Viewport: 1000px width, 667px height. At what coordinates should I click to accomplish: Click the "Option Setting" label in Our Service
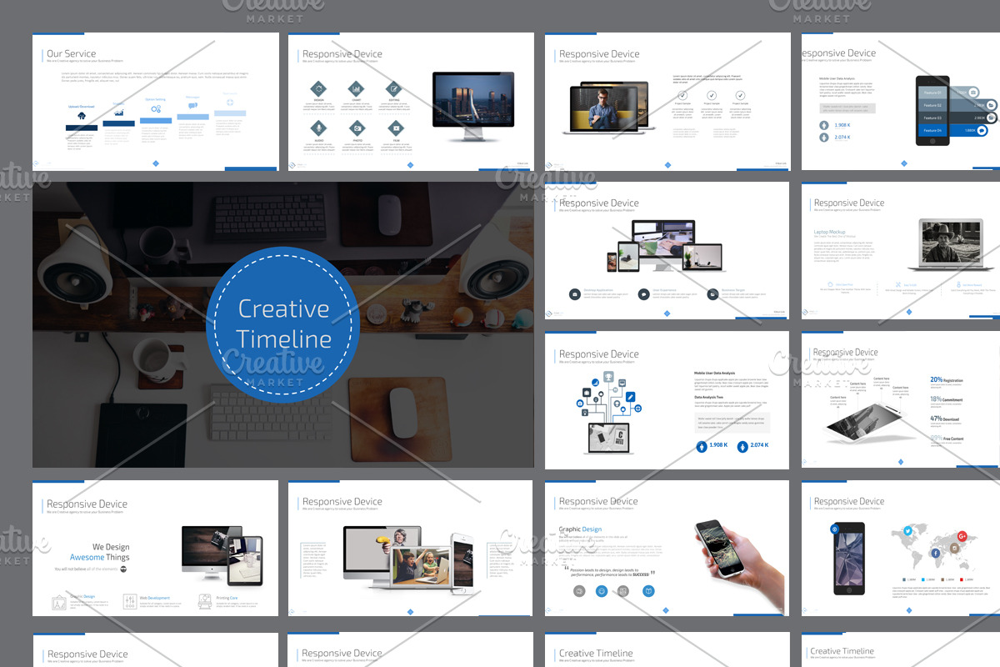(x=155, y=99)
